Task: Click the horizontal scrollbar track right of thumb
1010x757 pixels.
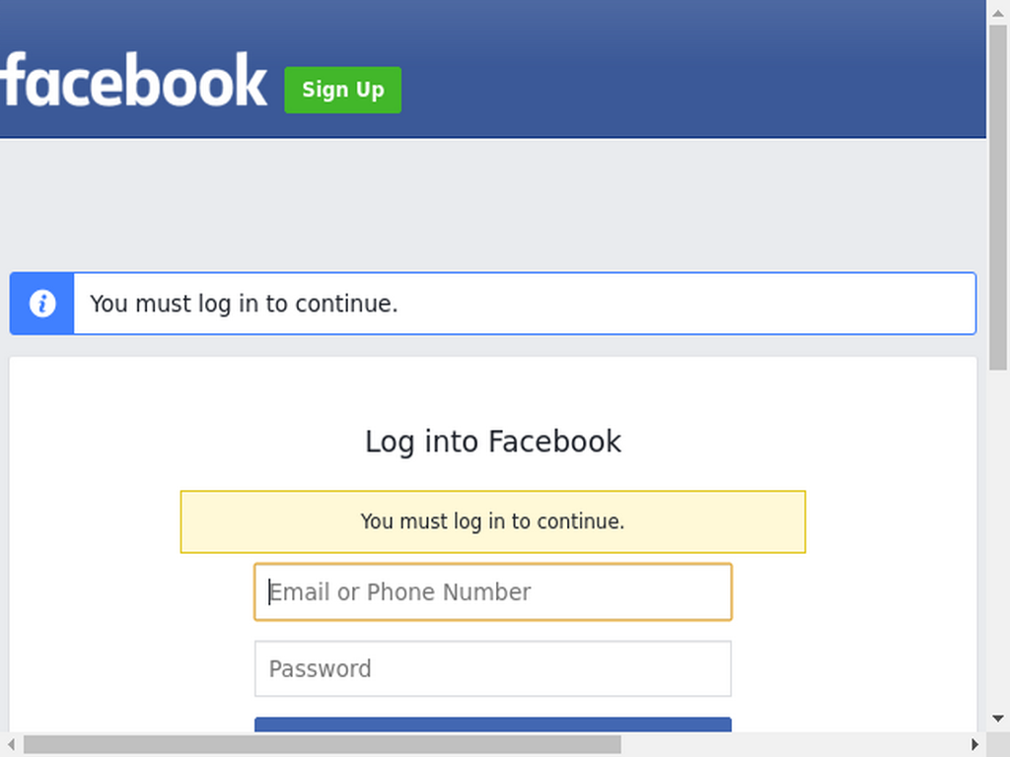Action: pyautogui.click(x=792, y=745)
